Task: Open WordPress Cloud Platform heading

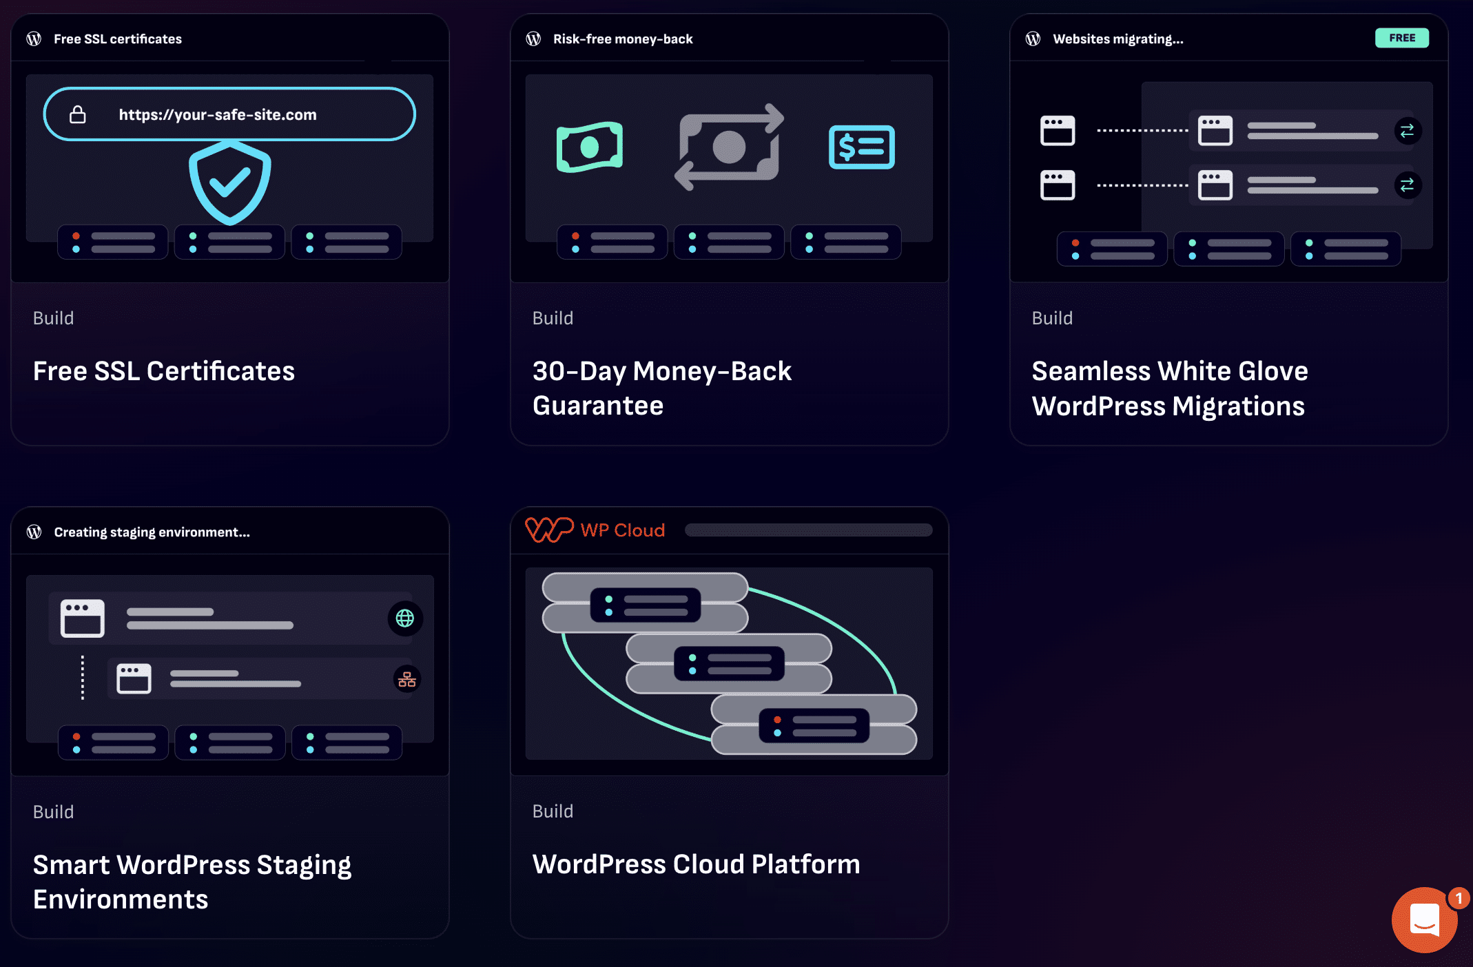Action: tap(696, 864)
